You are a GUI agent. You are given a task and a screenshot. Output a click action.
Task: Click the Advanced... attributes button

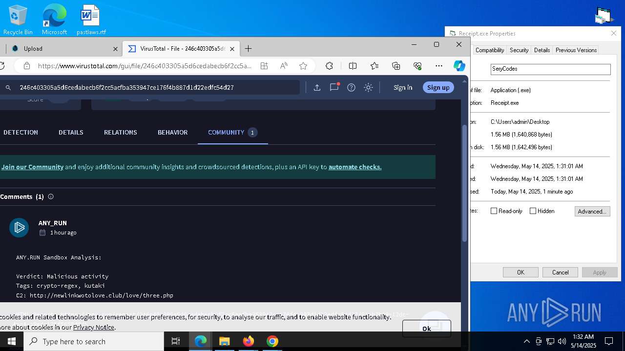tap(592, 212)
